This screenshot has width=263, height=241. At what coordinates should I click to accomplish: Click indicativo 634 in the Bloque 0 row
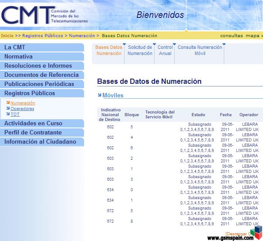click(110, 190)
